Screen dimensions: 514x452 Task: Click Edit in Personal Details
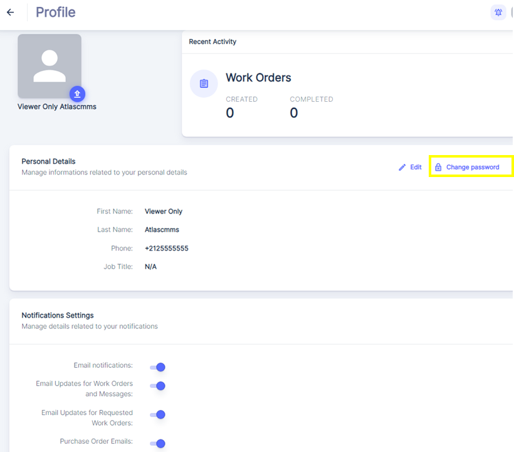[410, 168]
